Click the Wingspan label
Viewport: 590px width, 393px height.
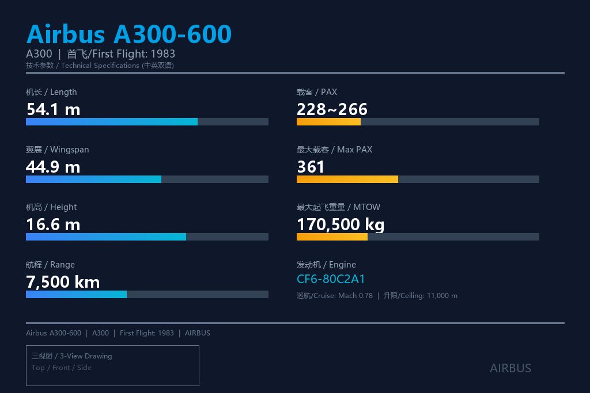pyautogui.click(x=58, y=150)
